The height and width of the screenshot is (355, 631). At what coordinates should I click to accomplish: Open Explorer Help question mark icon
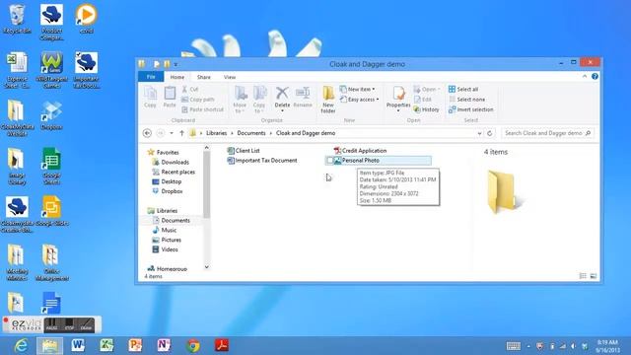coord(595,77)
